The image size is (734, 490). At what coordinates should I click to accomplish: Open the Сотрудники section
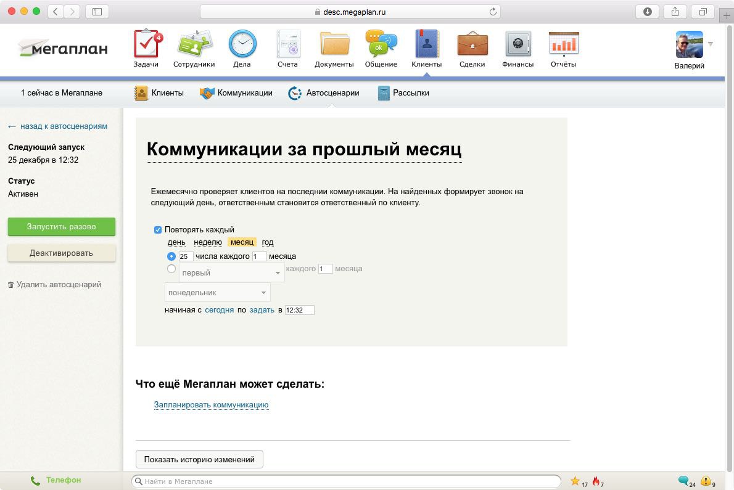(194, 43)
